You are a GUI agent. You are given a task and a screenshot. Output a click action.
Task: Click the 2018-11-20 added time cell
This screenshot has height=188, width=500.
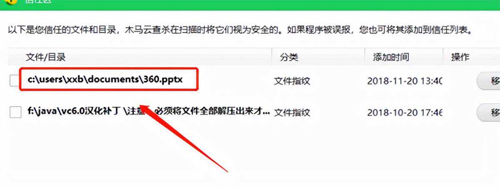tap(405, 81)
